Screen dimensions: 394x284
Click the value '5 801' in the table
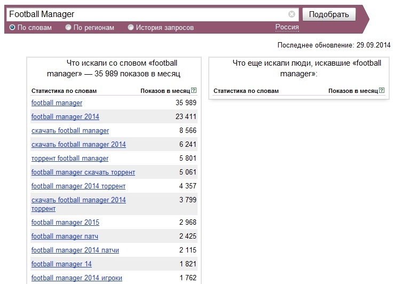point(188,158)
